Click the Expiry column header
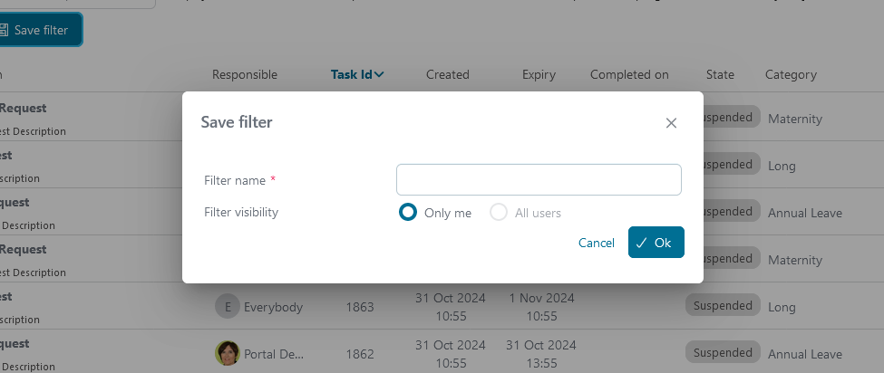Viewport: 884px width, 373px height. (x=539, y=74)
